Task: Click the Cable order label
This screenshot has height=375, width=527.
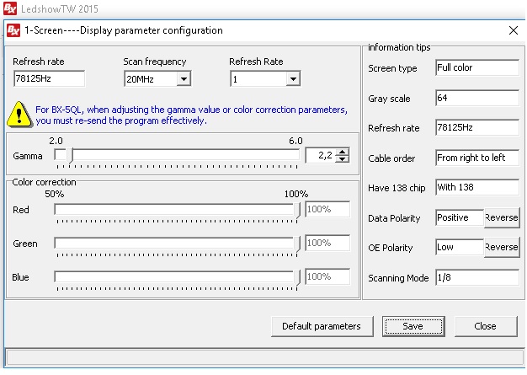Action: click(391, 158)
